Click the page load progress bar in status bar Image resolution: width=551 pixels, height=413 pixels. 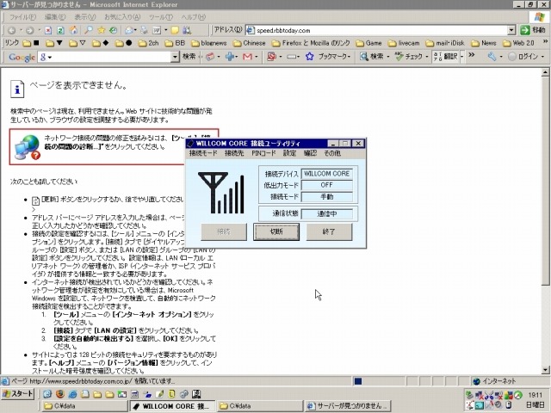point(378,381)
